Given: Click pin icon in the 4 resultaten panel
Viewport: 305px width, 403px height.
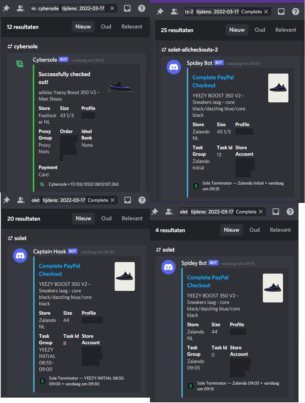Looking at the screenshot, I should [155, 212].
